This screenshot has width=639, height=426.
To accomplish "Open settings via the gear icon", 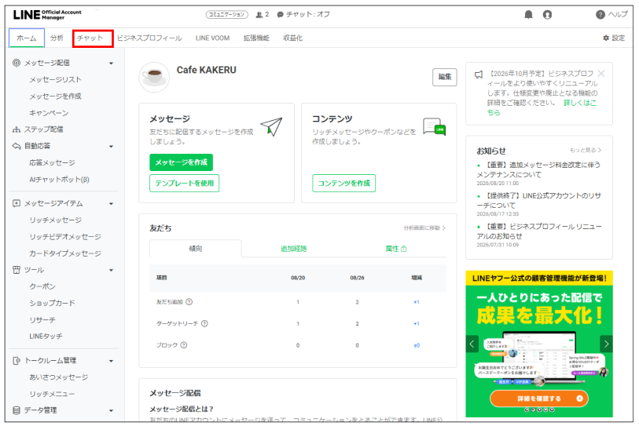I will click(x=606, y=38).
